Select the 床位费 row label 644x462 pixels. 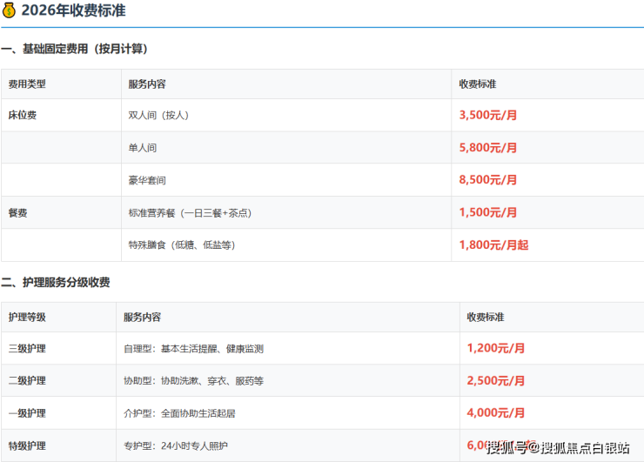click(22, 115)
